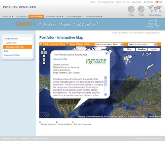Click the Fidelity Ventures logo
165x141 pixels.
click(x=19, y=7)
